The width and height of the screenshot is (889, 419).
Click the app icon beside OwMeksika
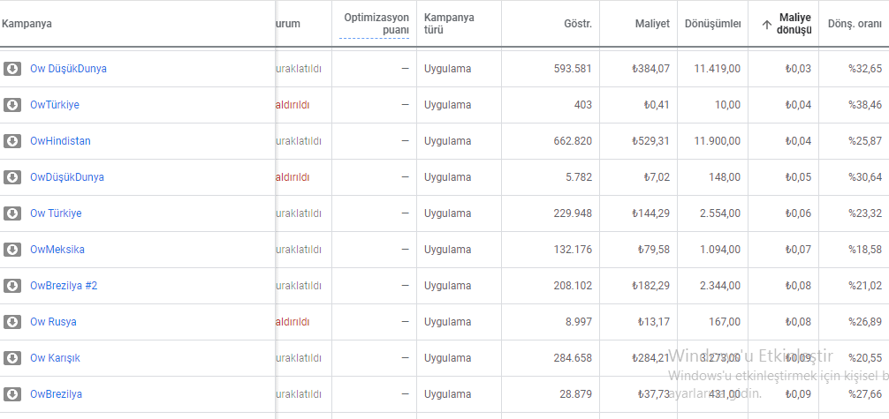point(12,250)
